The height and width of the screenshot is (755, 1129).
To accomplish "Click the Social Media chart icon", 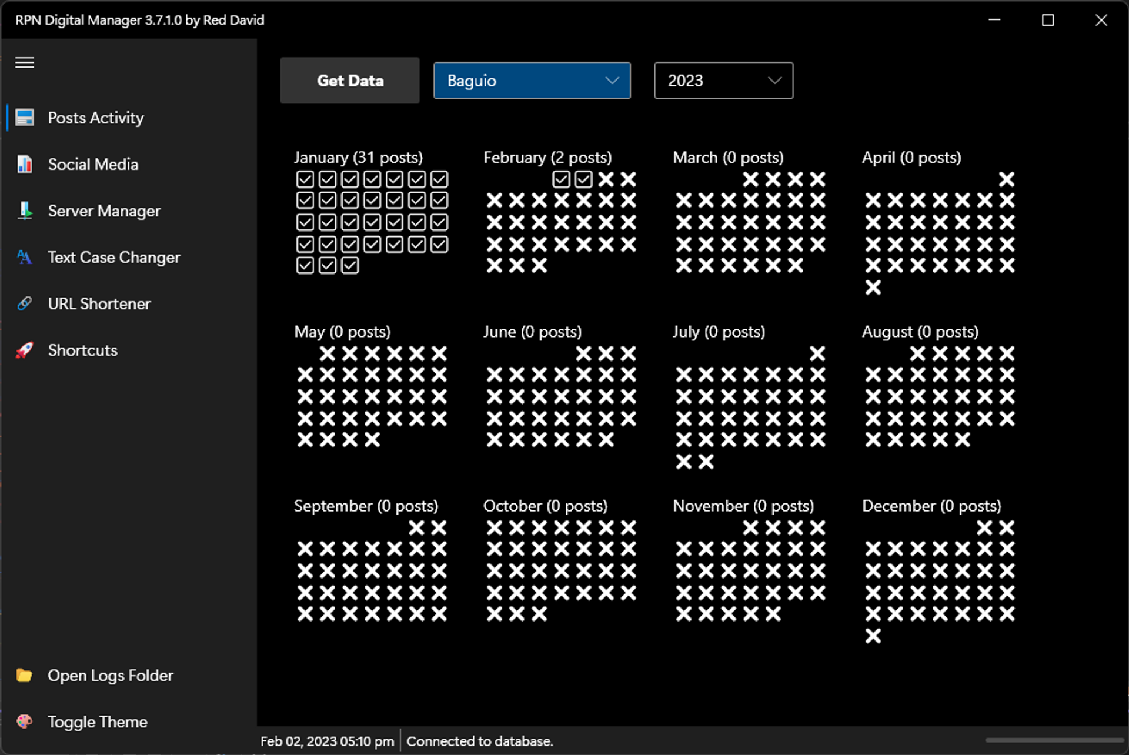I will 25,164.
